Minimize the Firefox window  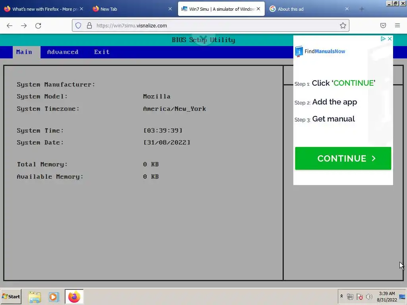click(389, 3)
